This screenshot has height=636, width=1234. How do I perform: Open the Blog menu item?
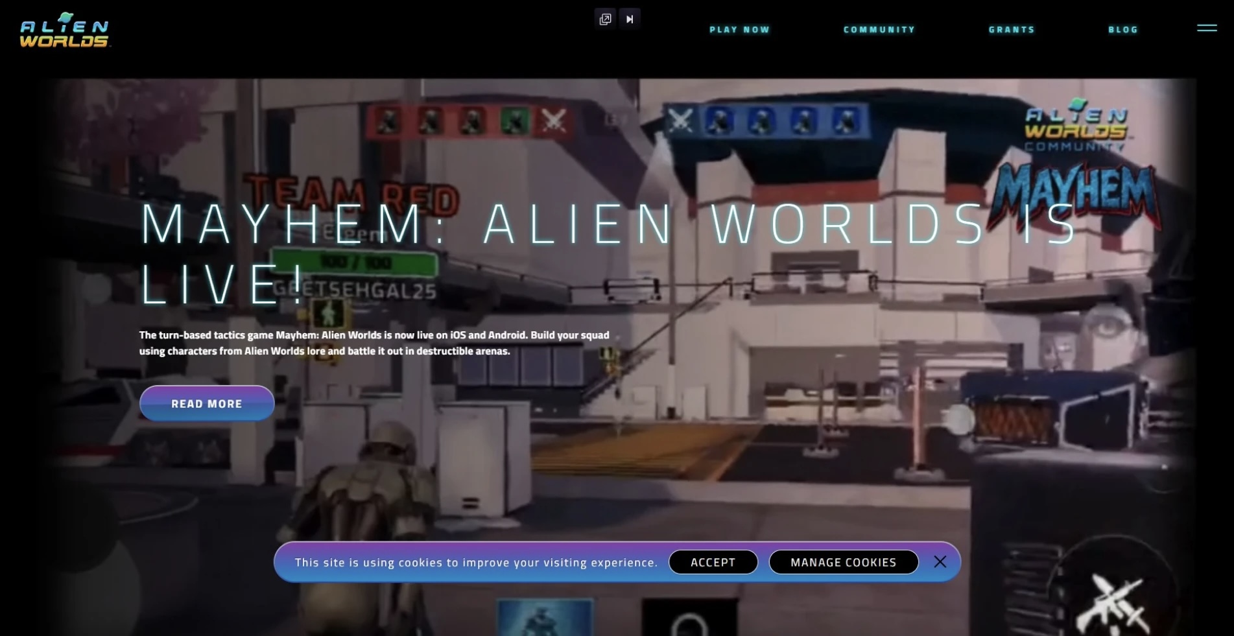(1123, 30)
